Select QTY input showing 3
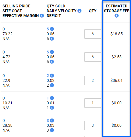Image resolution: width=131 pixels, height=137 pixels. click(x=93, y=125)
